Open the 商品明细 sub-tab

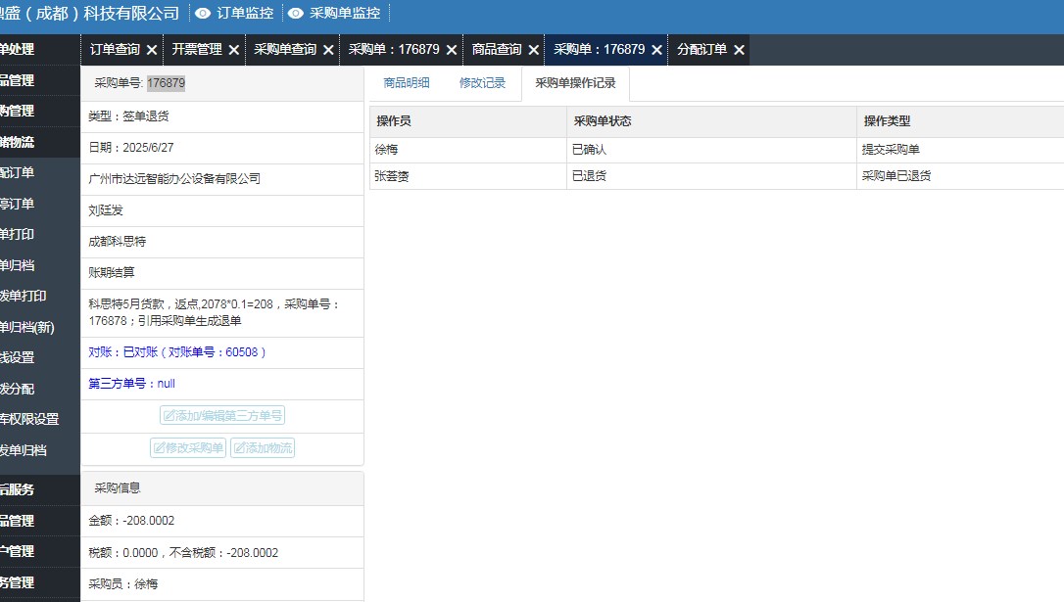click(407, 82)
